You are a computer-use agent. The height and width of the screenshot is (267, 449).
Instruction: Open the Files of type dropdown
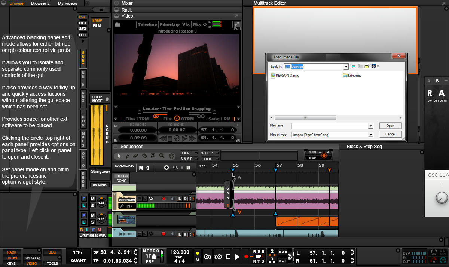(370, 134)
